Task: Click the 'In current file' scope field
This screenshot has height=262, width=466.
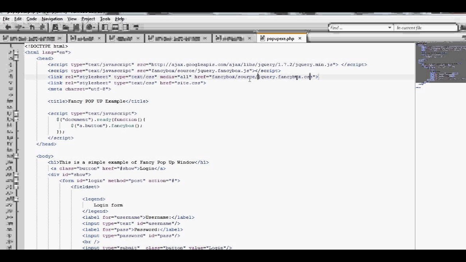Action: (426, 28)
